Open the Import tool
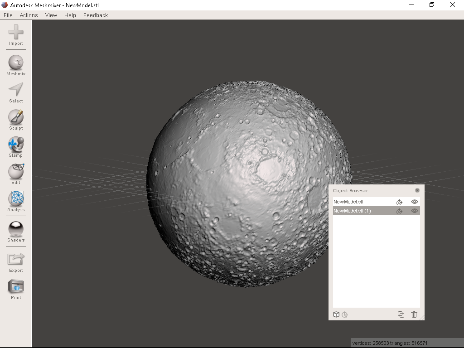 tap(15, 32)
